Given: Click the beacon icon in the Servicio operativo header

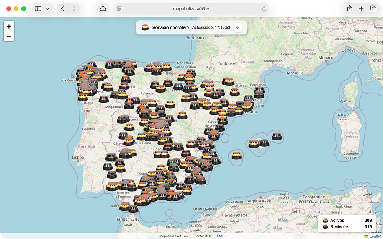Looking at the screenshot, I should point(145,27).
